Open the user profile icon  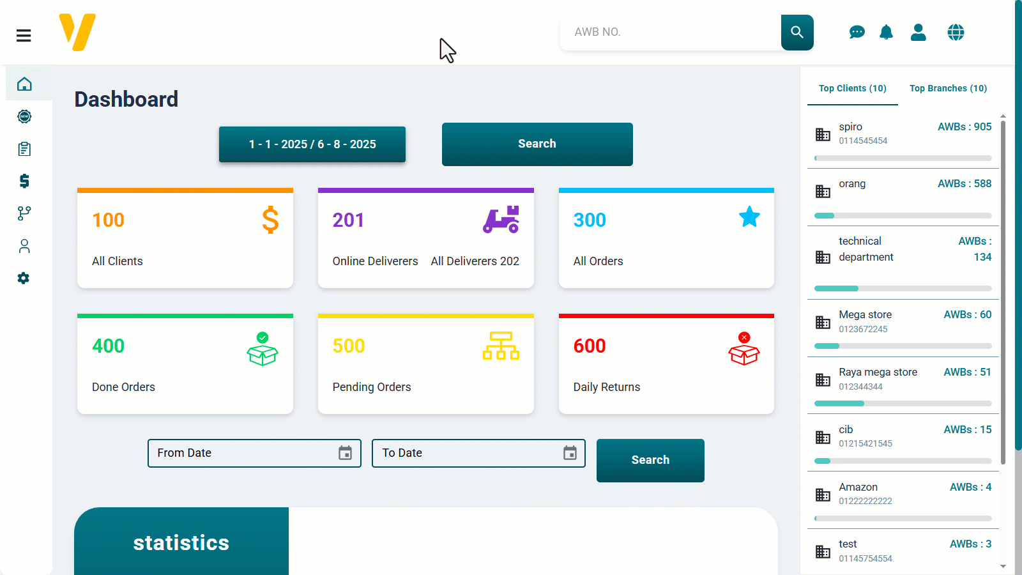[919, 33]
